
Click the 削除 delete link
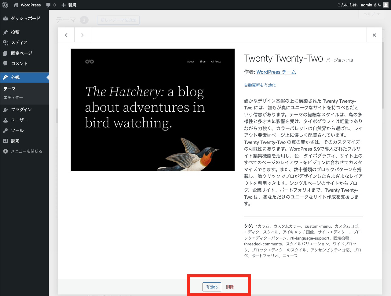[230, 287]
